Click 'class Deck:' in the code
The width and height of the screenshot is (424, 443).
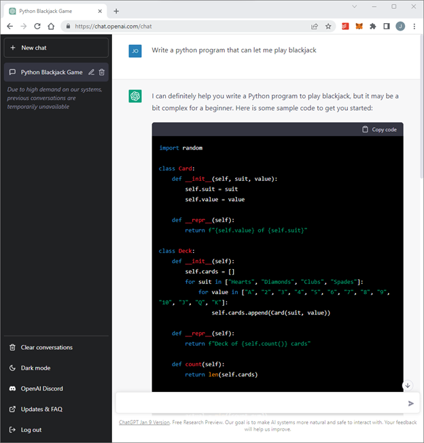pyautogui.click(x=177, y=251)
